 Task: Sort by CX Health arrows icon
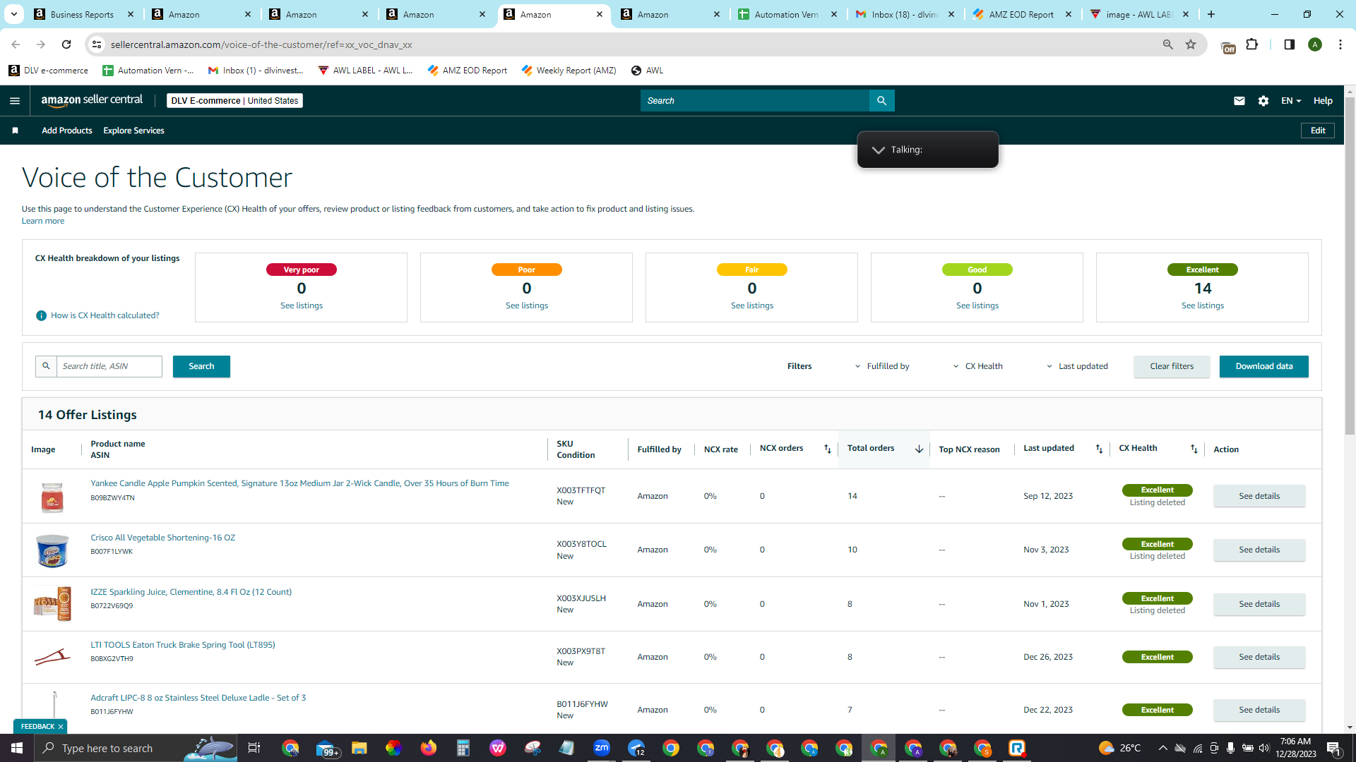(1194, 449)
